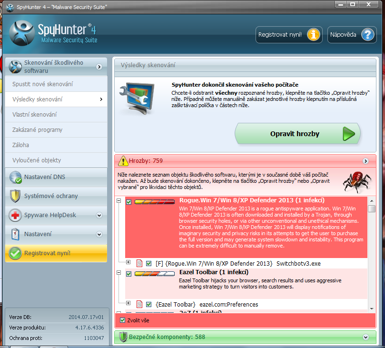Click the green checkmark register icon

click(x=15, y=253)
